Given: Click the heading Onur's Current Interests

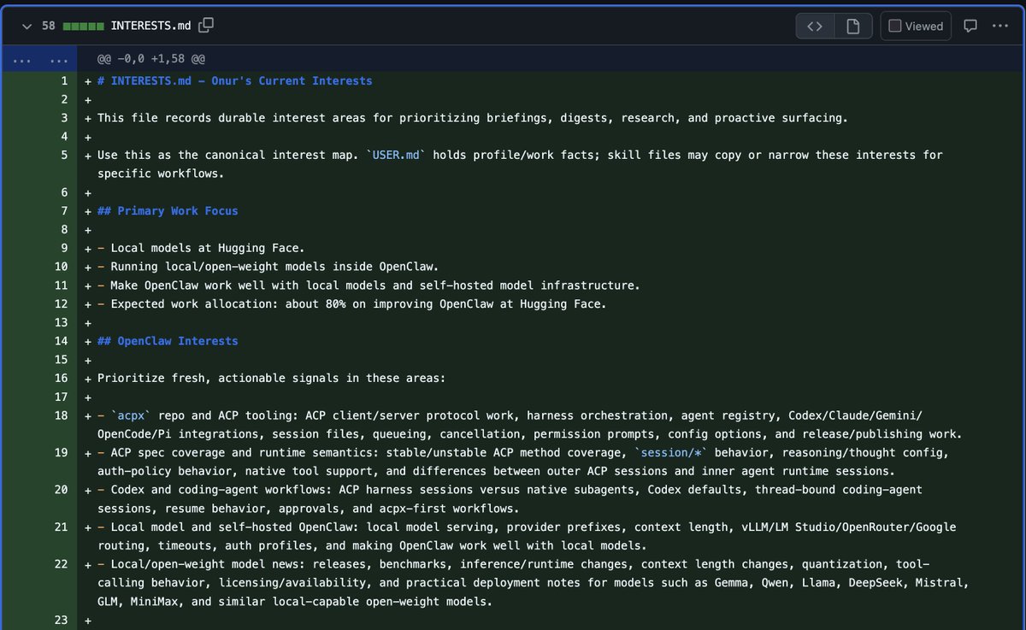Looking at the screenshot, I should click(235, 81).
